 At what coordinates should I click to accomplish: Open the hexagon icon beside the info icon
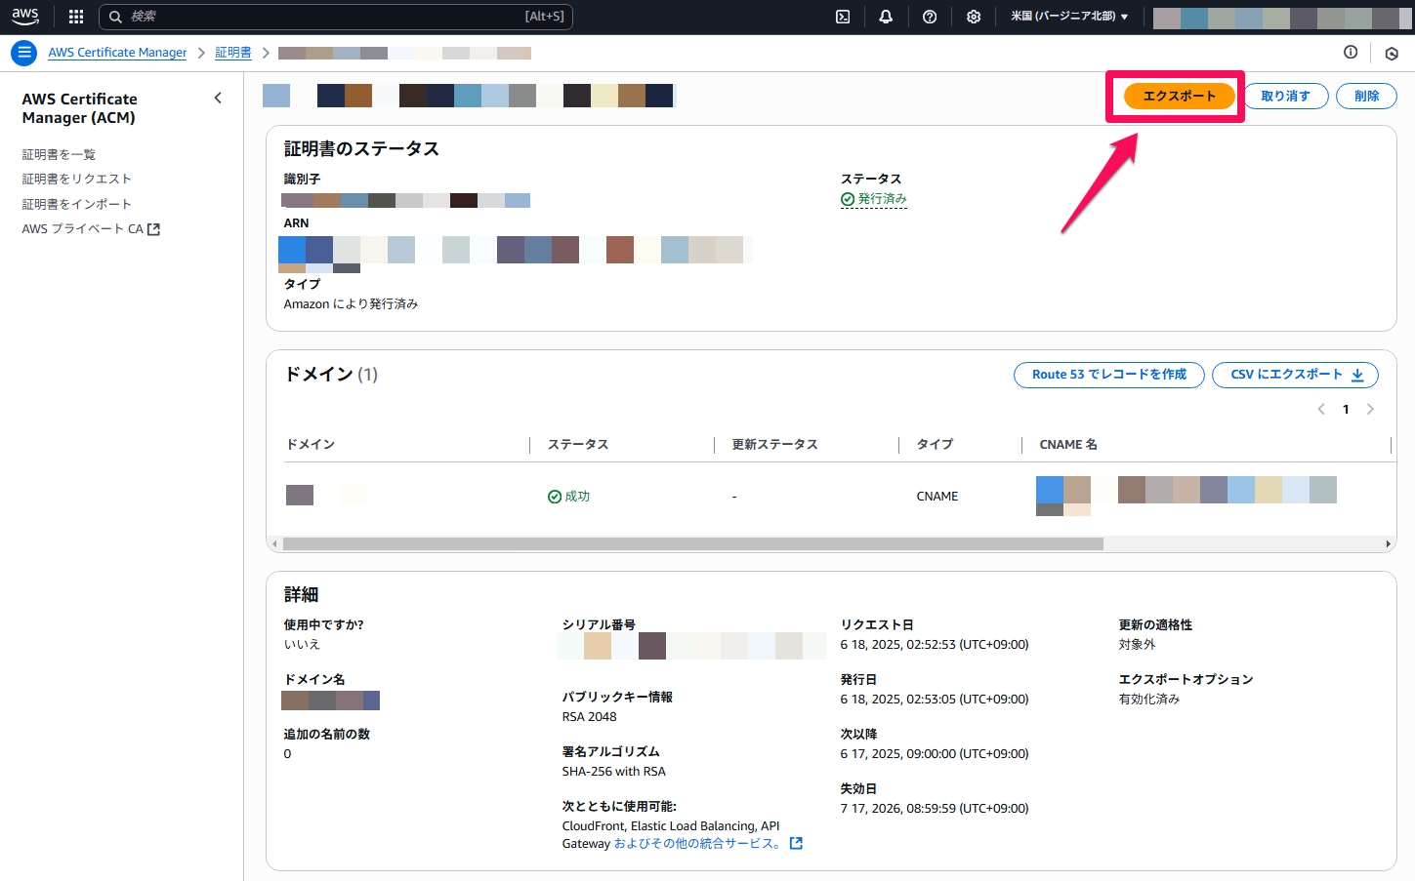click(1392, 54)
